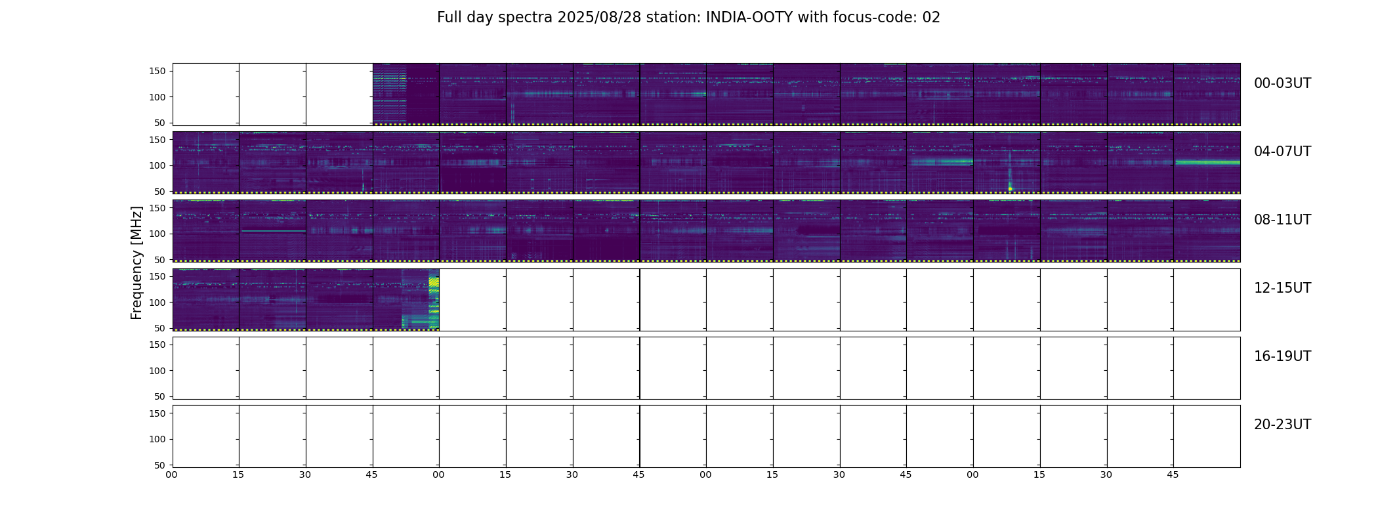Click the first spectrum panel in the 12-15UT row
The height and width of the screenshot is (525, 1378).
coord(206,299)
